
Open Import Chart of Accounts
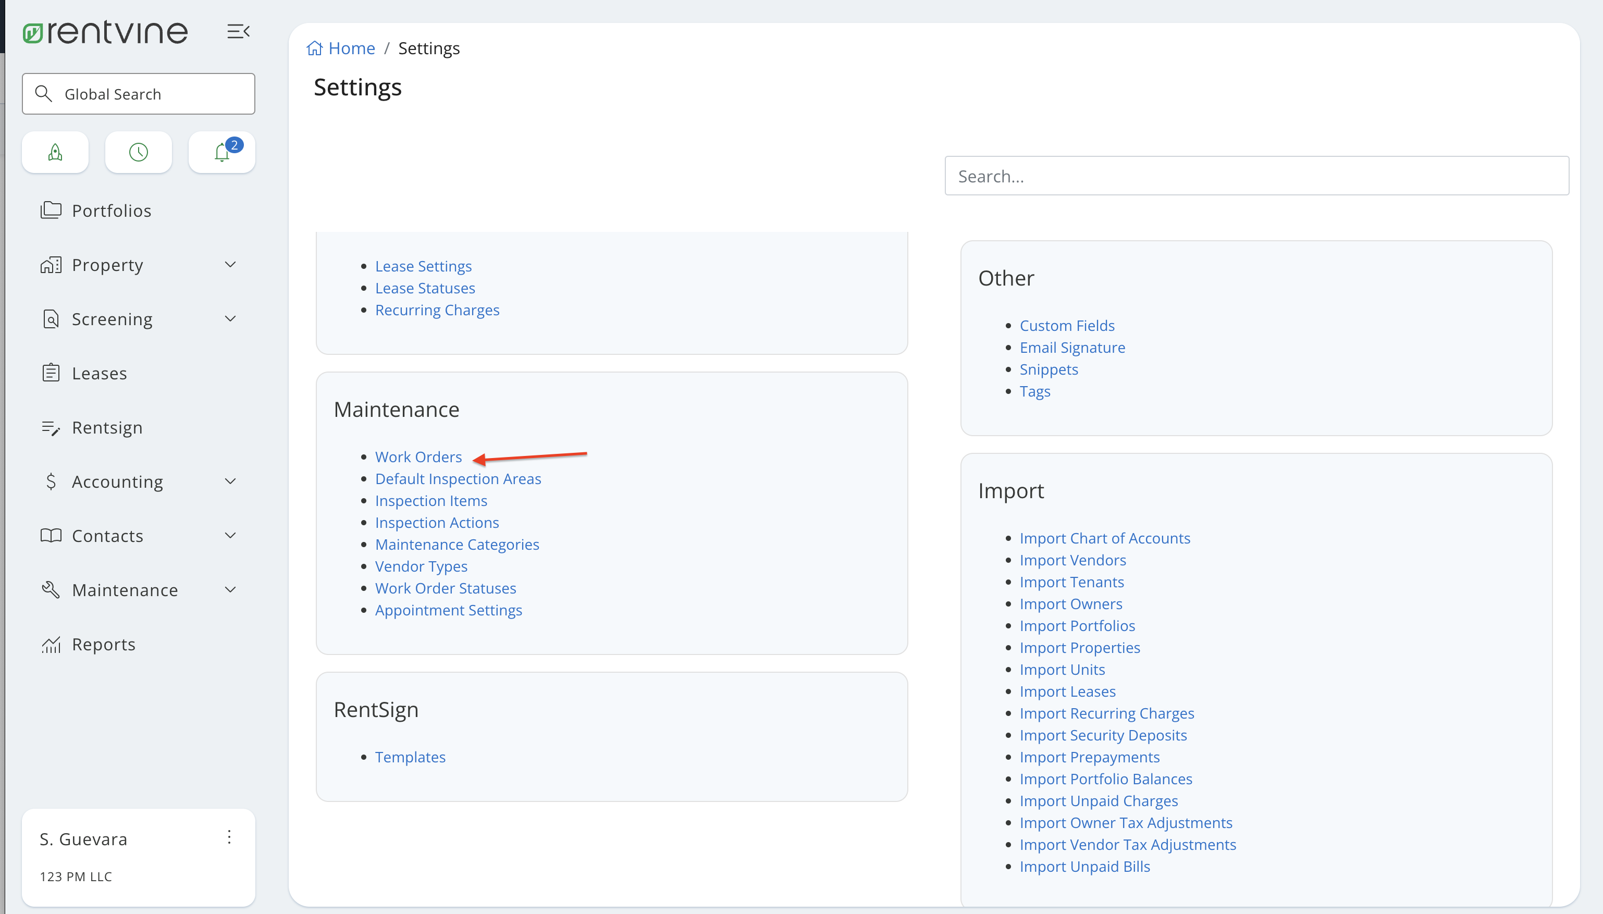(x=1104, y=537)
